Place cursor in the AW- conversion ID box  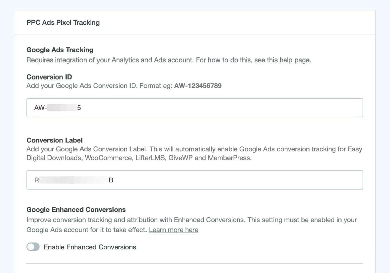point(102,108)
